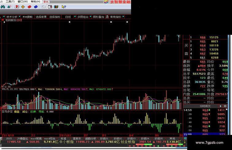Screen dimensions: 232x150
Task: Click the 涨停 value 727
Action: pos(203,86)
